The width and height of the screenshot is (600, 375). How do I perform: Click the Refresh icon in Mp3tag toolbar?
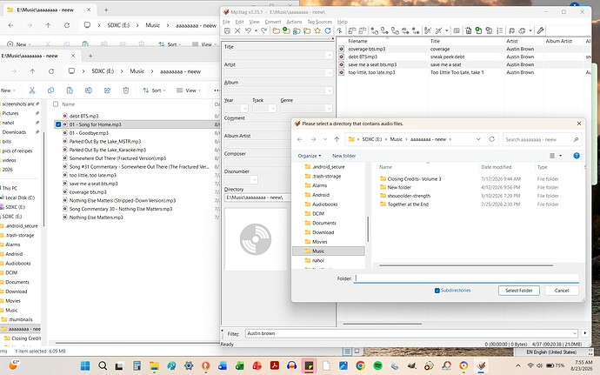pyautogui.click(x=328, y=30)
